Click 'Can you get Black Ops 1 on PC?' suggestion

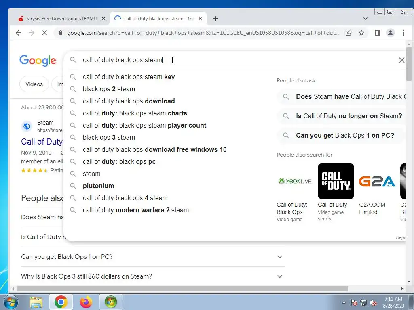[341, 136]
